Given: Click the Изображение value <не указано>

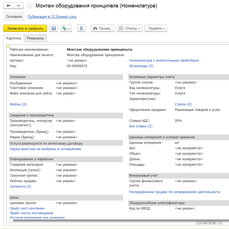Looking at the screenshot, I should 67,83.
